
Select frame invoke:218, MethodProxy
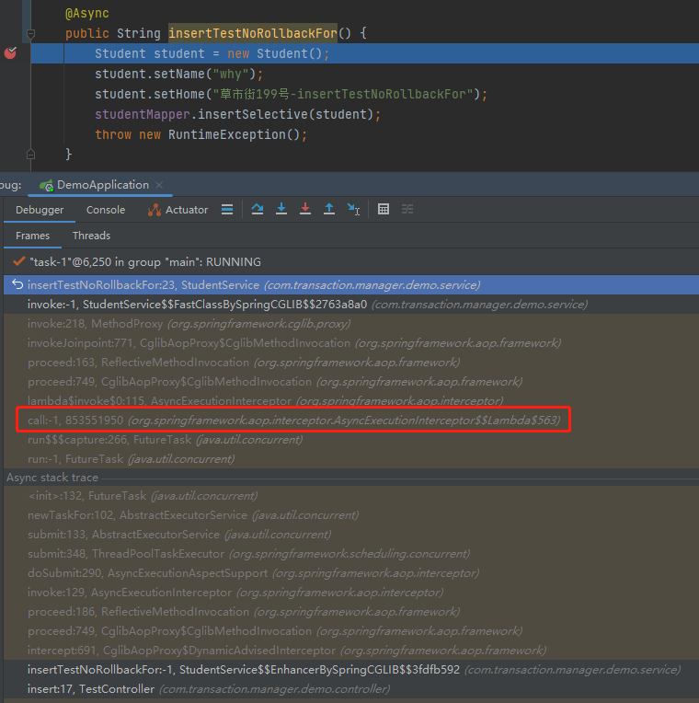(x=351, y=324)
